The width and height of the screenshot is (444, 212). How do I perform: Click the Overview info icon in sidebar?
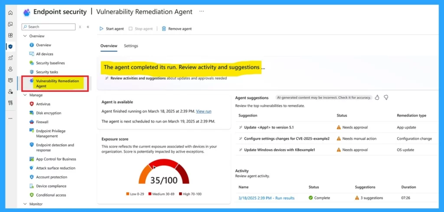(x=32, y=45)
